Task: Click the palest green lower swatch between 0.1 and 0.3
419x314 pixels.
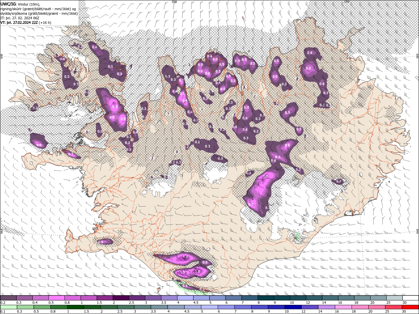Action: 9,307
